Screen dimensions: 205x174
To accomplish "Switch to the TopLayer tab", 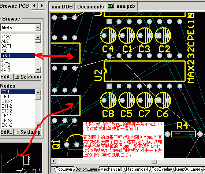I will [x=64, y=169].
